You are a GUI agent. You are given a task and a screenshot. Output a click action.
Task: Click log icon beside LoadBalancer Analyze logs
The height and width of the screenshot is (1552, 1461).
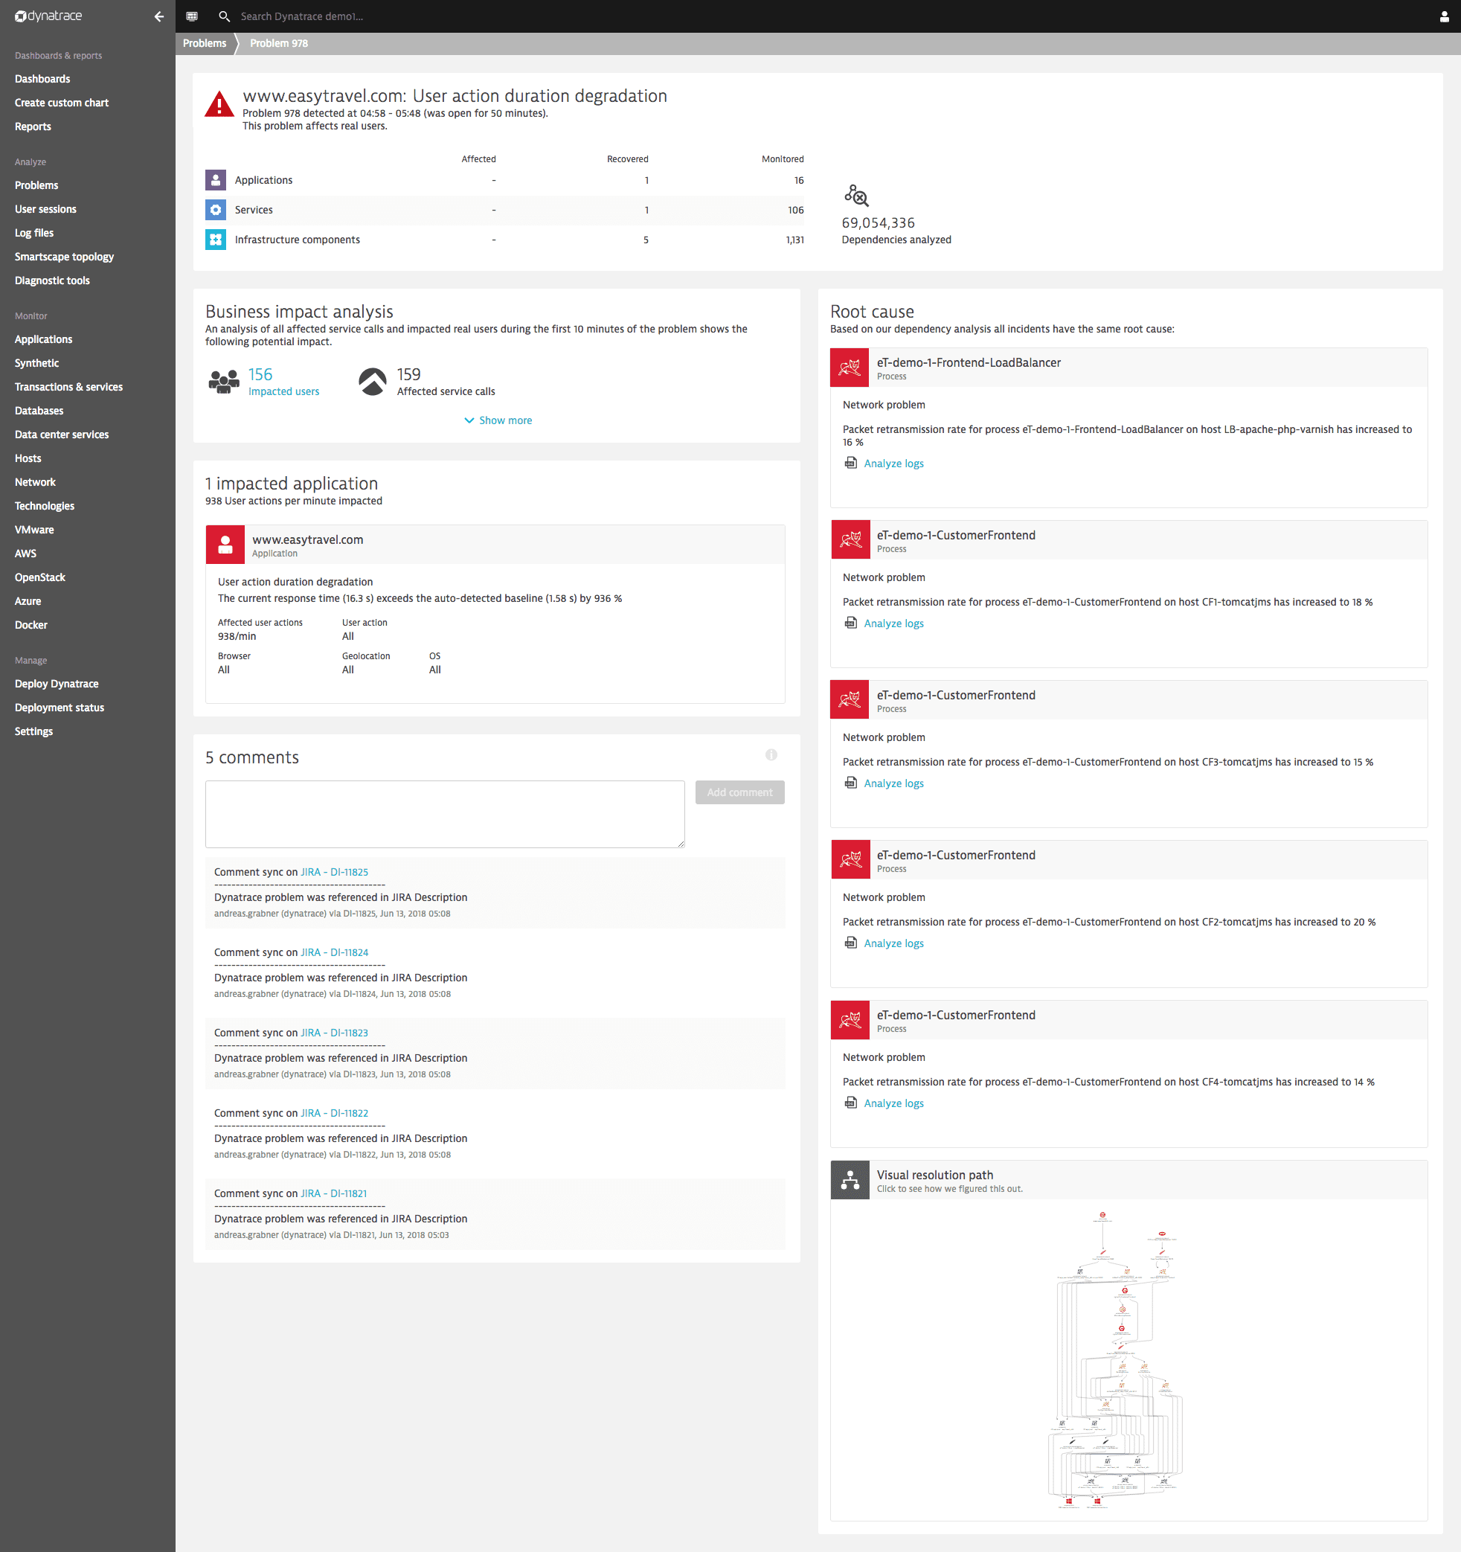pos(851,463)
